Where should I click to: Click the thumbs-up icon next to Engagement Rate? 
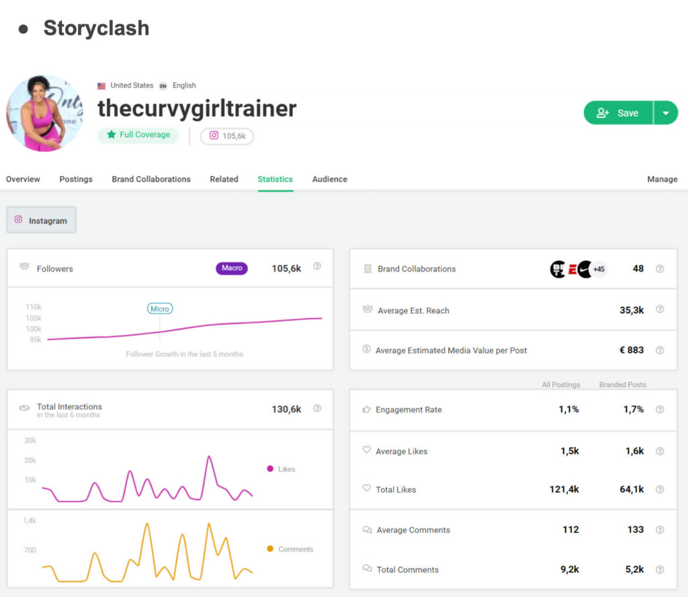365,409
